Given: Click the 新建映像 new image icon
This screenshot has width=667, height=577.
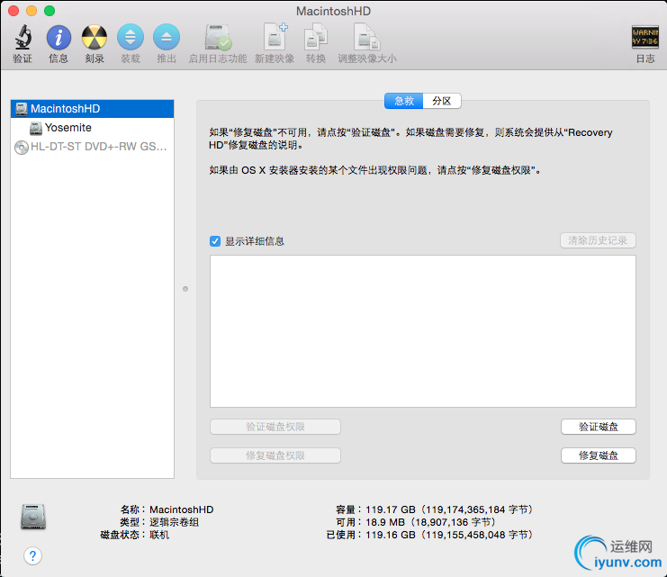Looking at the screenshot, I should (275, 37).
